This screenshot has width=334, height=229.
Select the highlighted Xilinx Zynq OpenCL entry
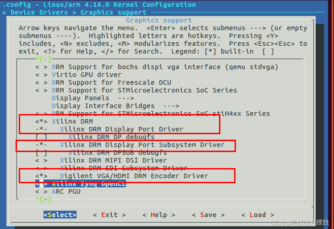pos(81,184)
